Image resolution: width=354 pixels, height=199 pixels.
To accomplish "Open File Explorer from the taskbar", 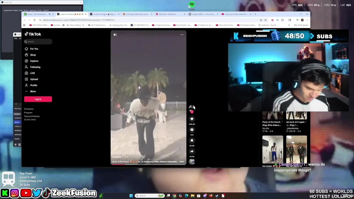I will 192,196.
